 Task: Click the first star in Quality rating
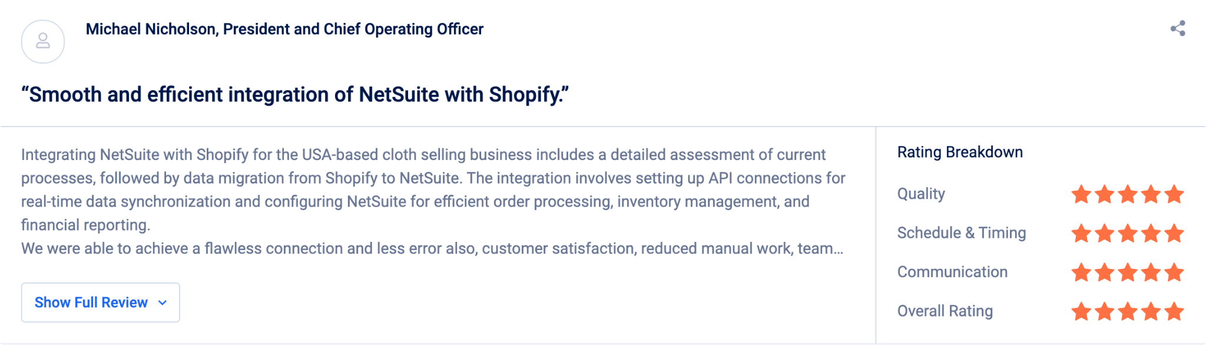point(1081,194)
